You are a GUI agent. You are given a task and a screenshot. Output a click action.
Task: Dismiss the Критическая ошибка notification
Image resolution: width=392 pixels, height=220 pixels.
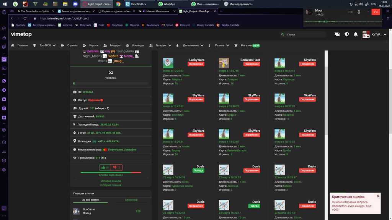click(x=377, y=196)
